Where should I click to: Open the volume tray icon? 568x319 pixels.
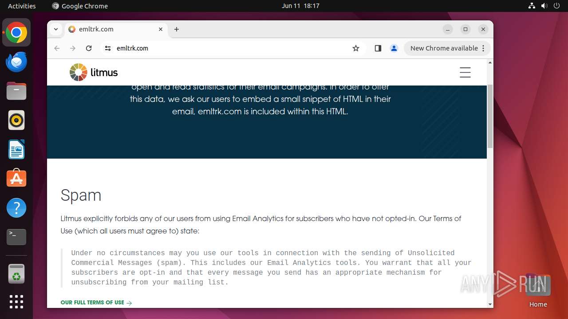point(544,6)
